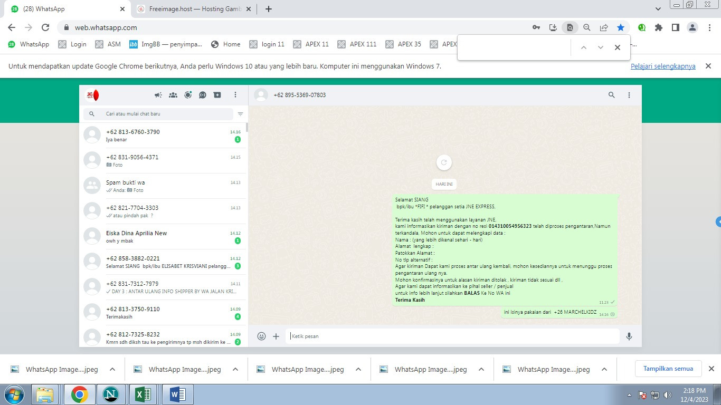This screenshot has width=721, height=405.
Task: Open the ImgBB bookmark
Action: tap(166, 44)
